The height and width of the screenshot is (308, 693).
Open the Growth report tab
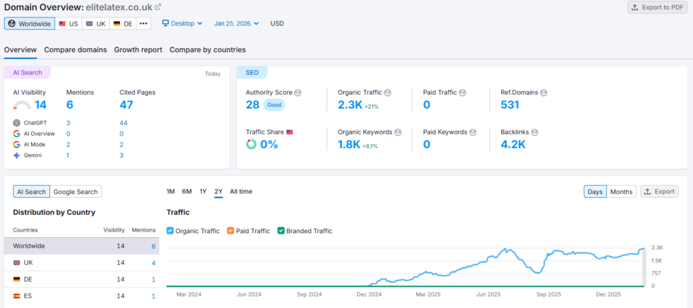138,50
